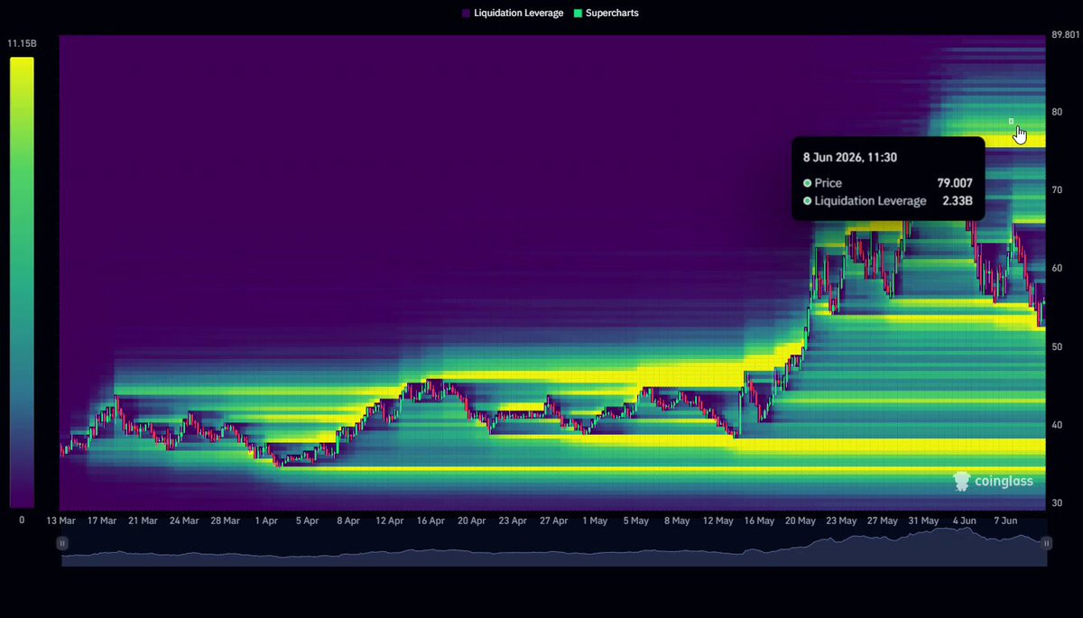This screenshot has height=618, width=1083.
Task: Click the 30 price axis label
Action: (1058, 503)
